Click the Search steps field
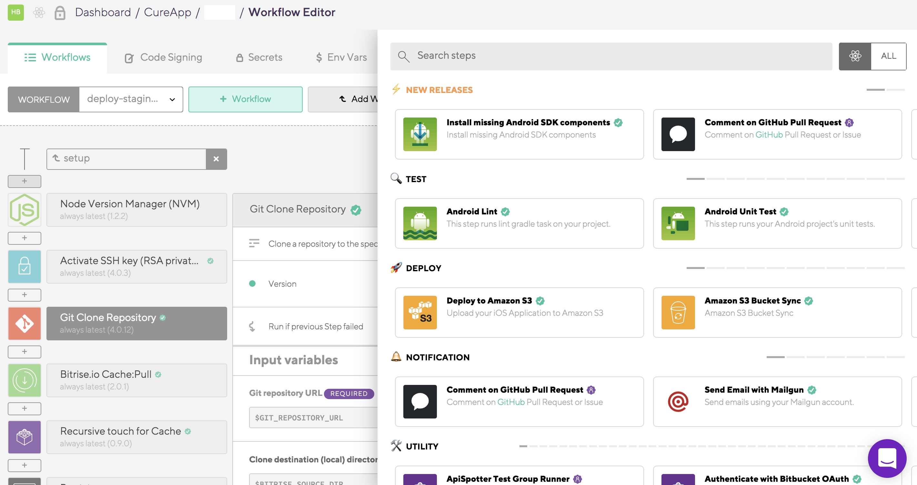917x485 pixels. point(611,56)
